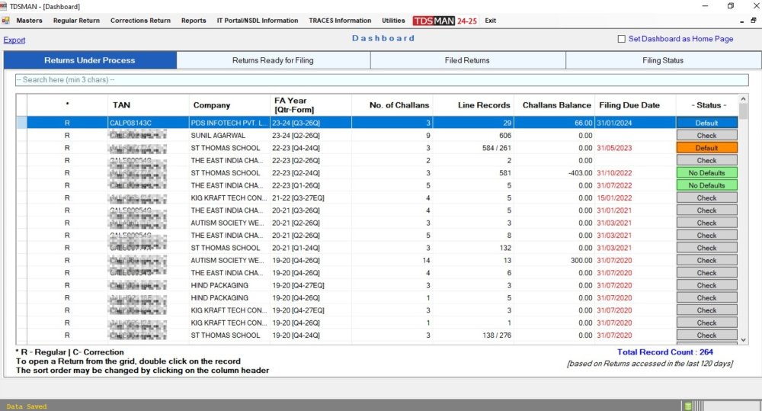Screen dimensions: 762x411
Task: Open the Utilities menu
Action: [x=393, y=21]
